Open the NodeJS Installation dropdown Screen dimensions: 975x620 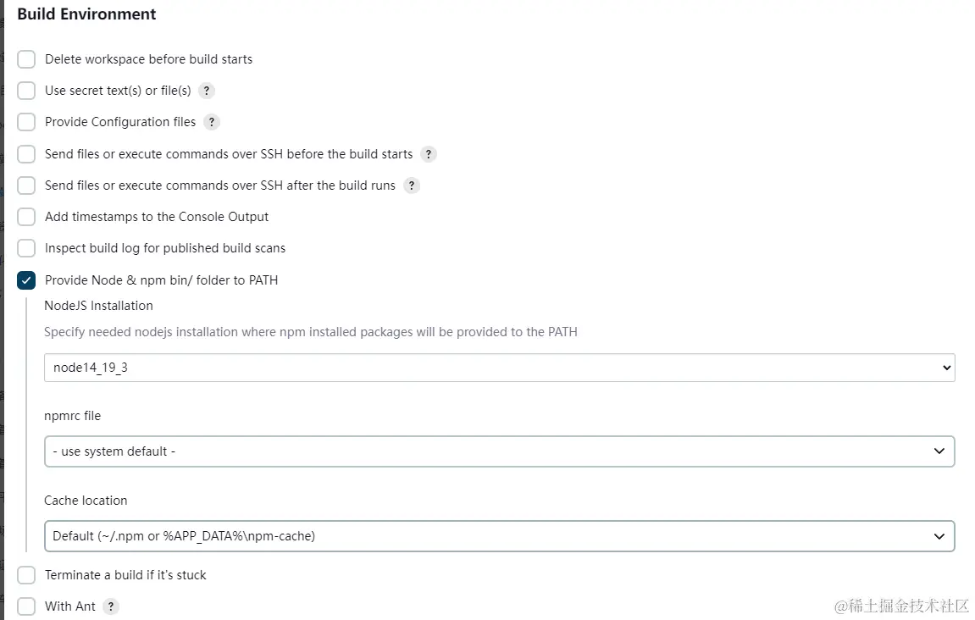coord(499,368)
